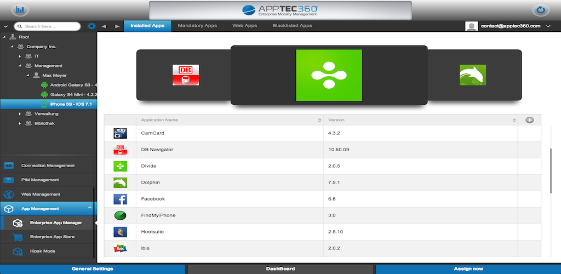Open Enterprise App Store

(x=52, y=237)
